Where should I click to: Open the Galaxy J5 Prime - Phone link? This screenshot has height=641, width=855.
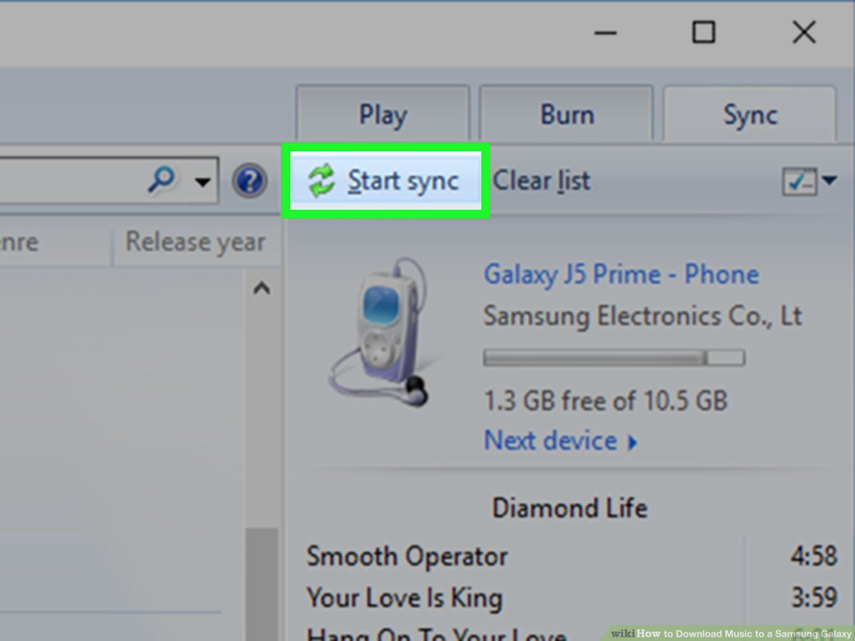(x=621, y=274)
